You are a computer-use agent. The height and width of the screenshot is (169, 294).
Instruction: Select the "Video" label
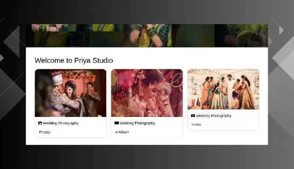[196, 124]
